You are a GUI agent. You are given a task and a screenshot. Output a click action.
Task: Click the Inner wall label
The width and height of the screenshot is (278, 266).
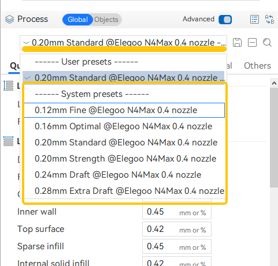point(37,212)
